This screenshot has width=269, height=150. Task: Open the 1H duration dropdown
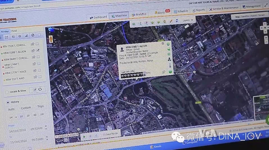click(13, 117)
